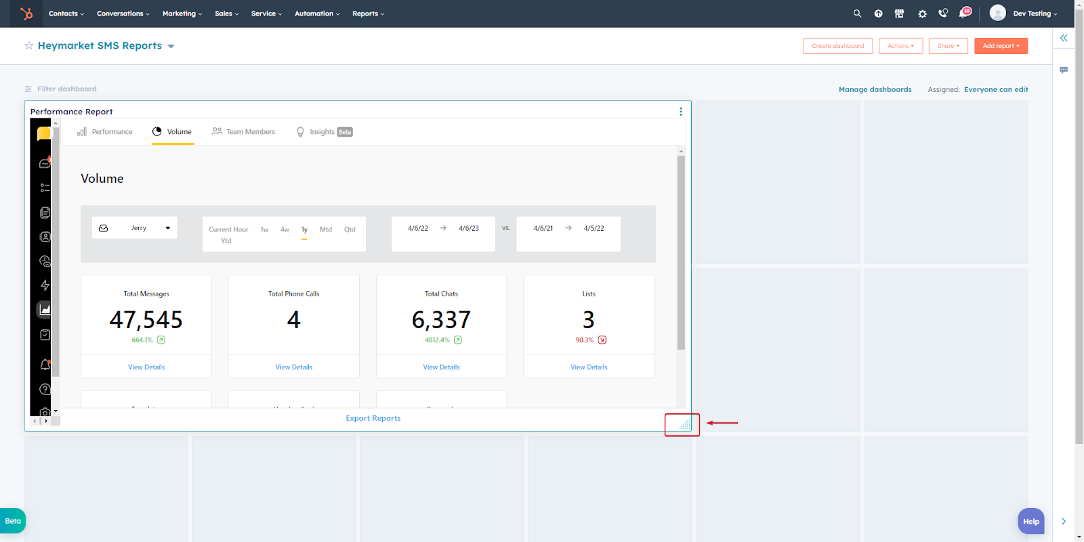Select the Heymarket reports chart icon
This screenshot has height=542, width=1084.
click(x=45, y=309)
